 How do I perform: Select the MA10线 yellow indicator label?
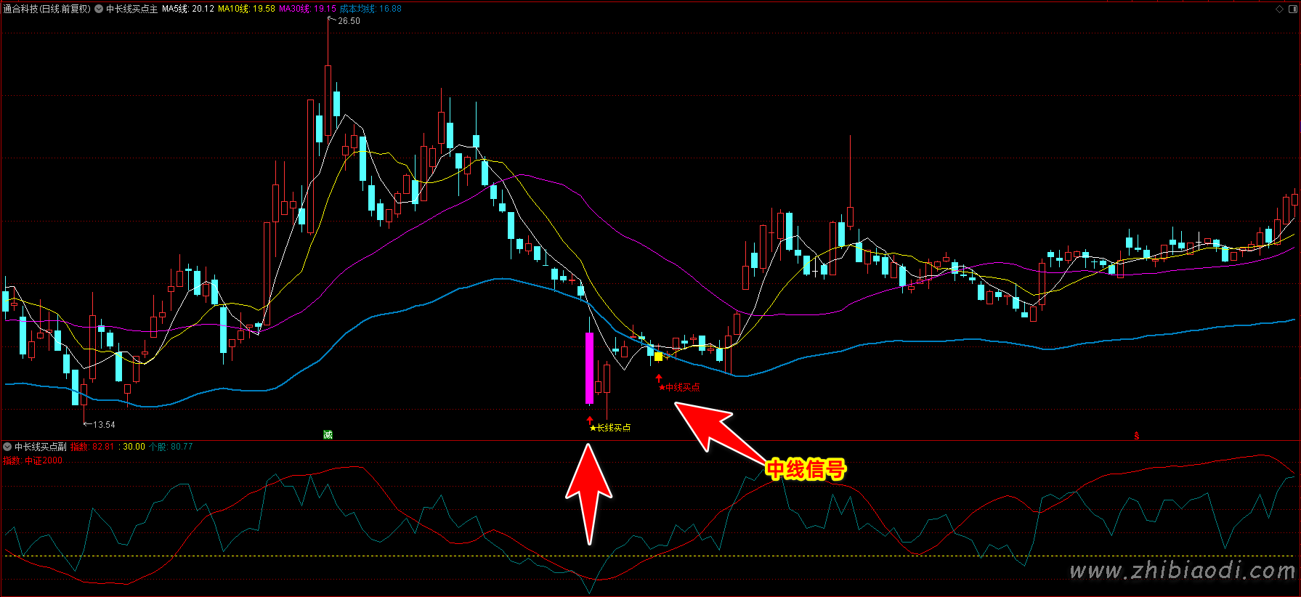(x=246, y=9)
